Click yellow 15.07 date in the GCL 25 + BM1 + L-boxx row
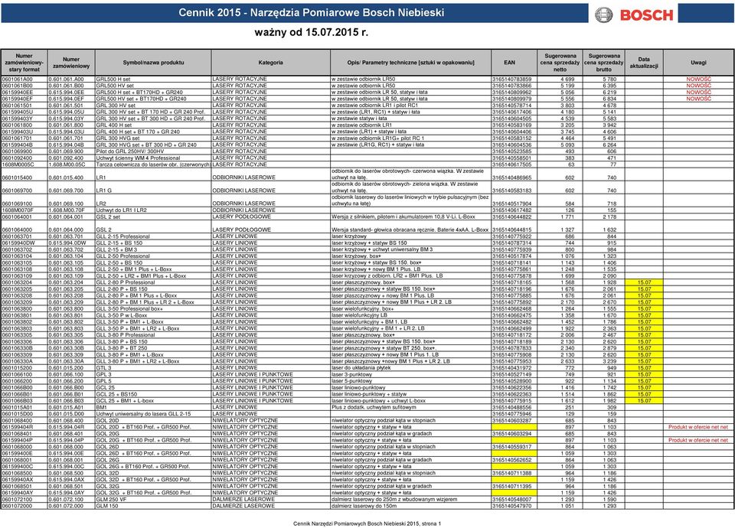 pos(644,400)
